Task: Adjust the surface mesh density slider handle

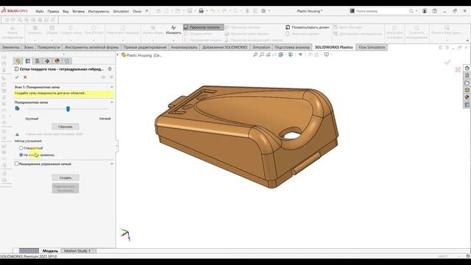Action: point(68,109)
